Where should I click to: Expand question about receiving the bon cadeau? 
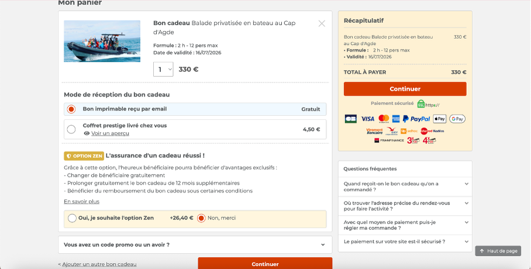[405, 187]
